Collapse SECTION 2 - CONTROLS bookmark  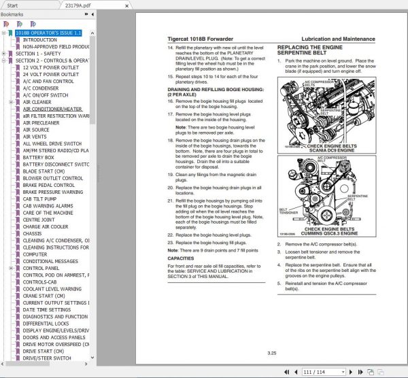pos(3,61)
